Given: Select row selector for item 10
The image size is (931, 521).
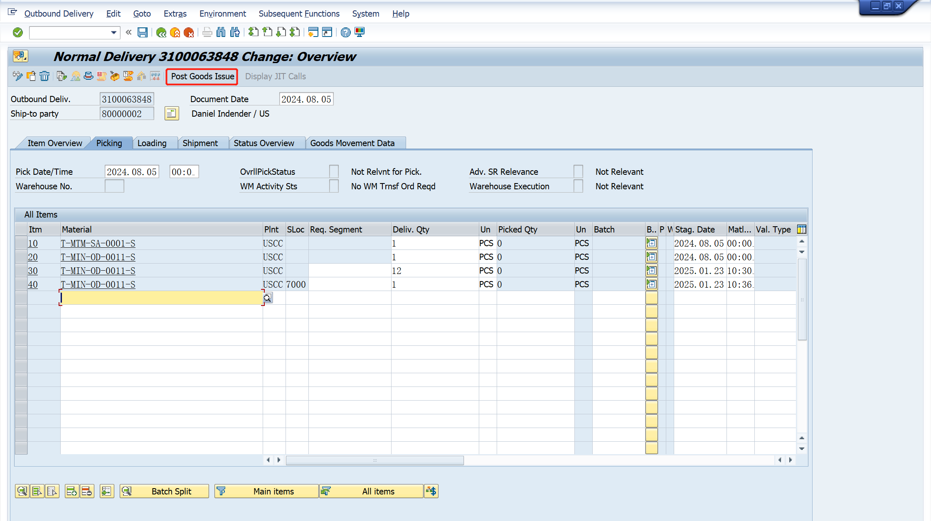Looking at the screenshot, I should (21, 243).
